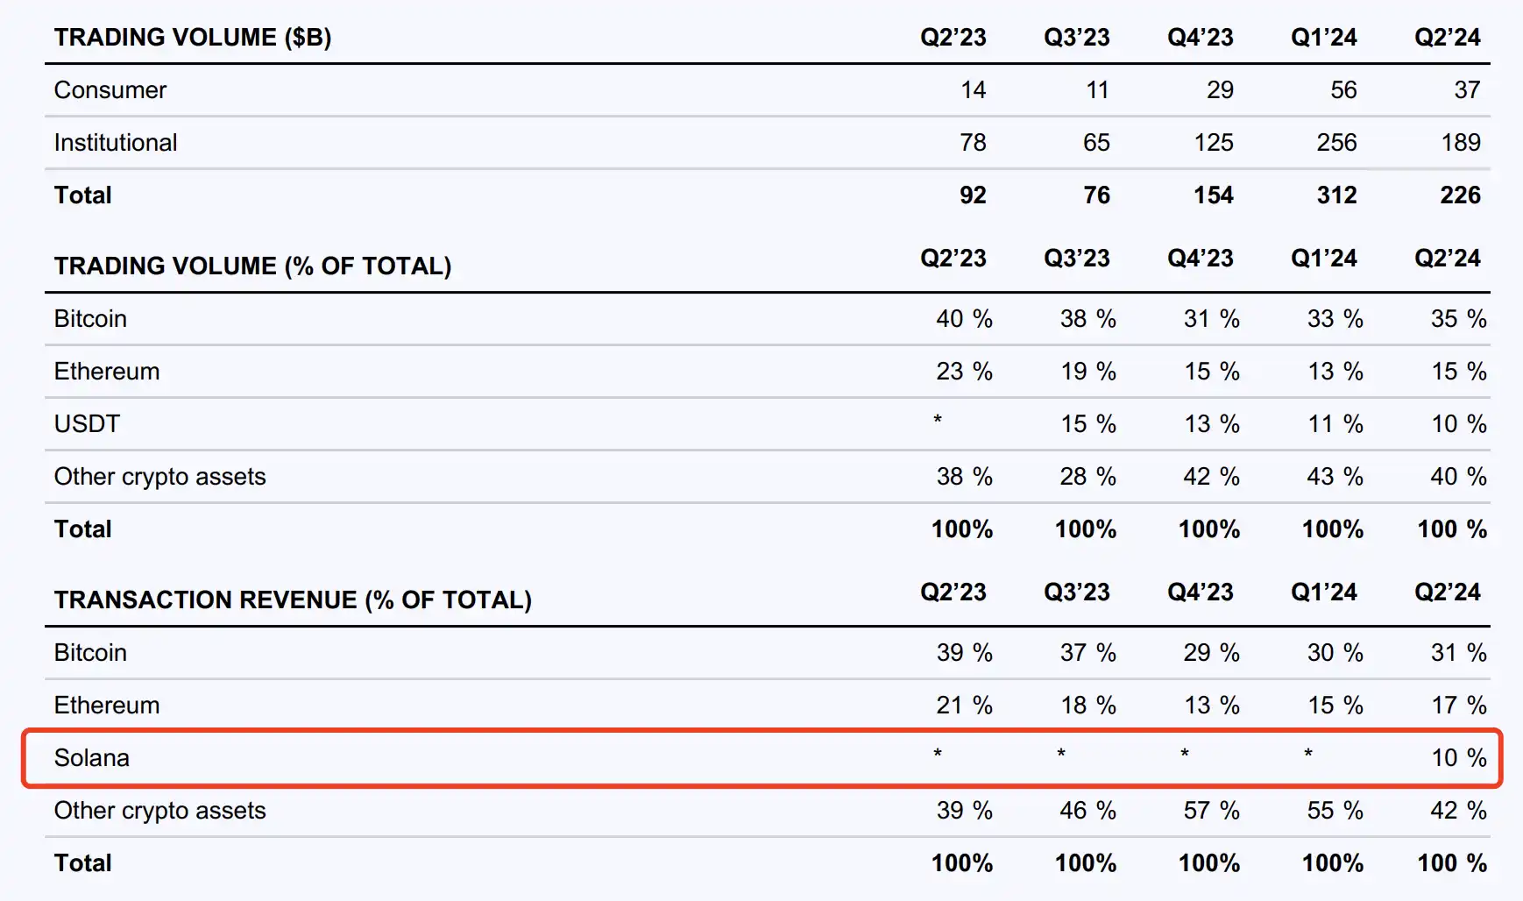Click the Institutional row label

pos(116,143)
